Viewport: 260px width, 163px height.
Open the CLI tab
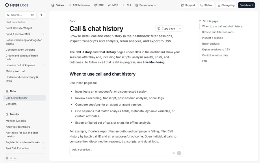pyautogui.click(x=127, y=5)
